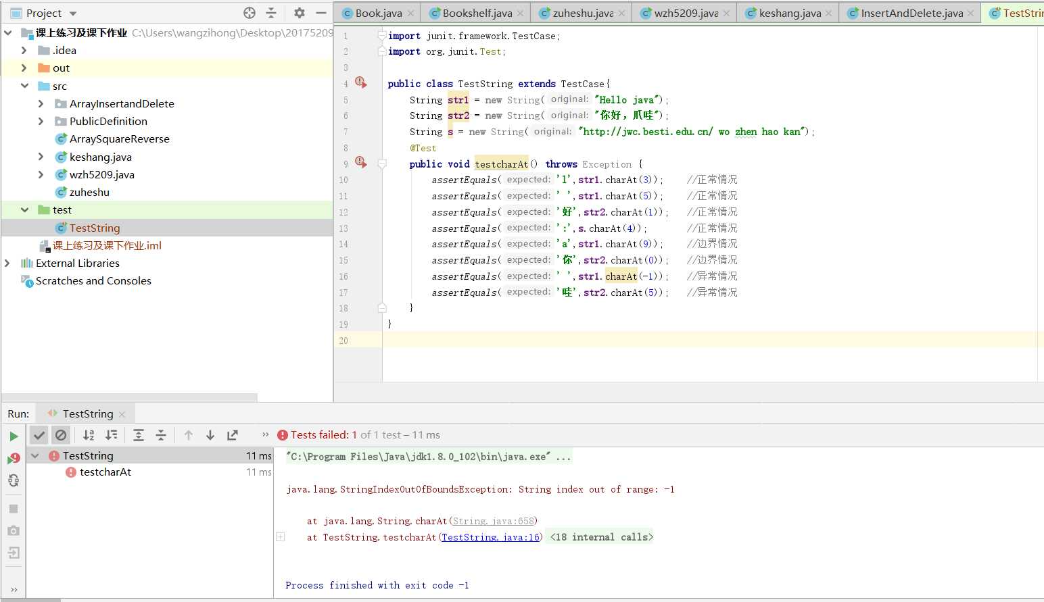The image size is (1044, 602).
Task: Sort test results alphabetically
Action: [x=89, y=435]
